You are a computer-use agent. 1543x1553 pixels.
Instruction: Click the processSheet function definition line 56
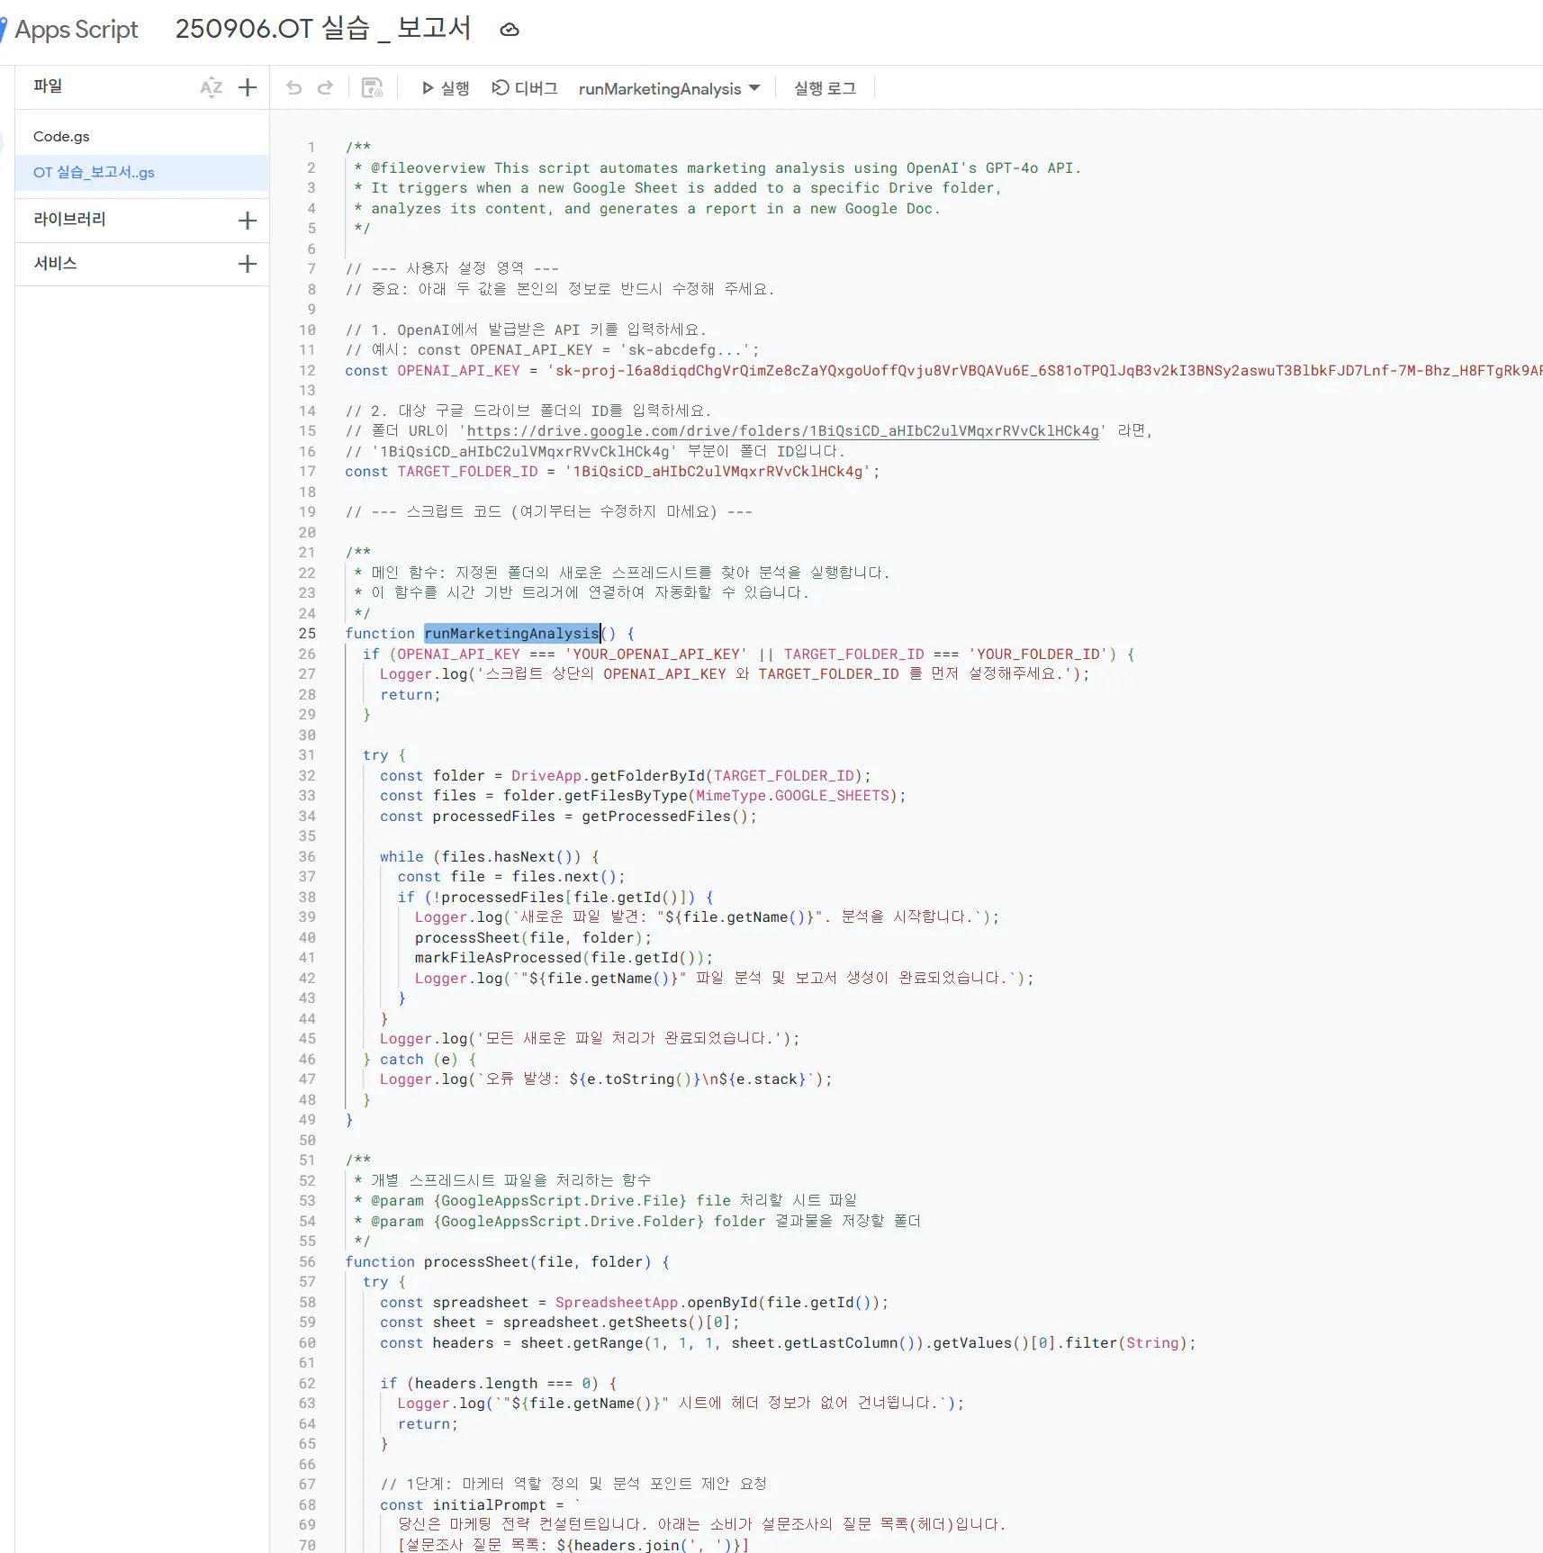coord(507,1262)
